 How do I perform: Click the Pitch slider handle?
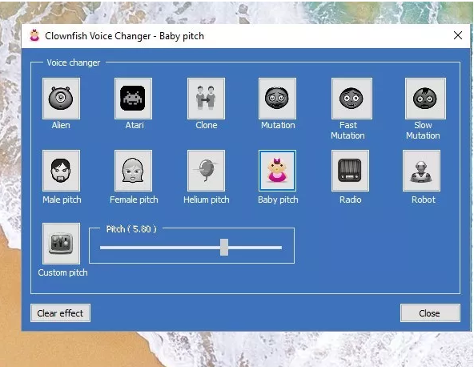pyautogui.click(x=224, y=247)
